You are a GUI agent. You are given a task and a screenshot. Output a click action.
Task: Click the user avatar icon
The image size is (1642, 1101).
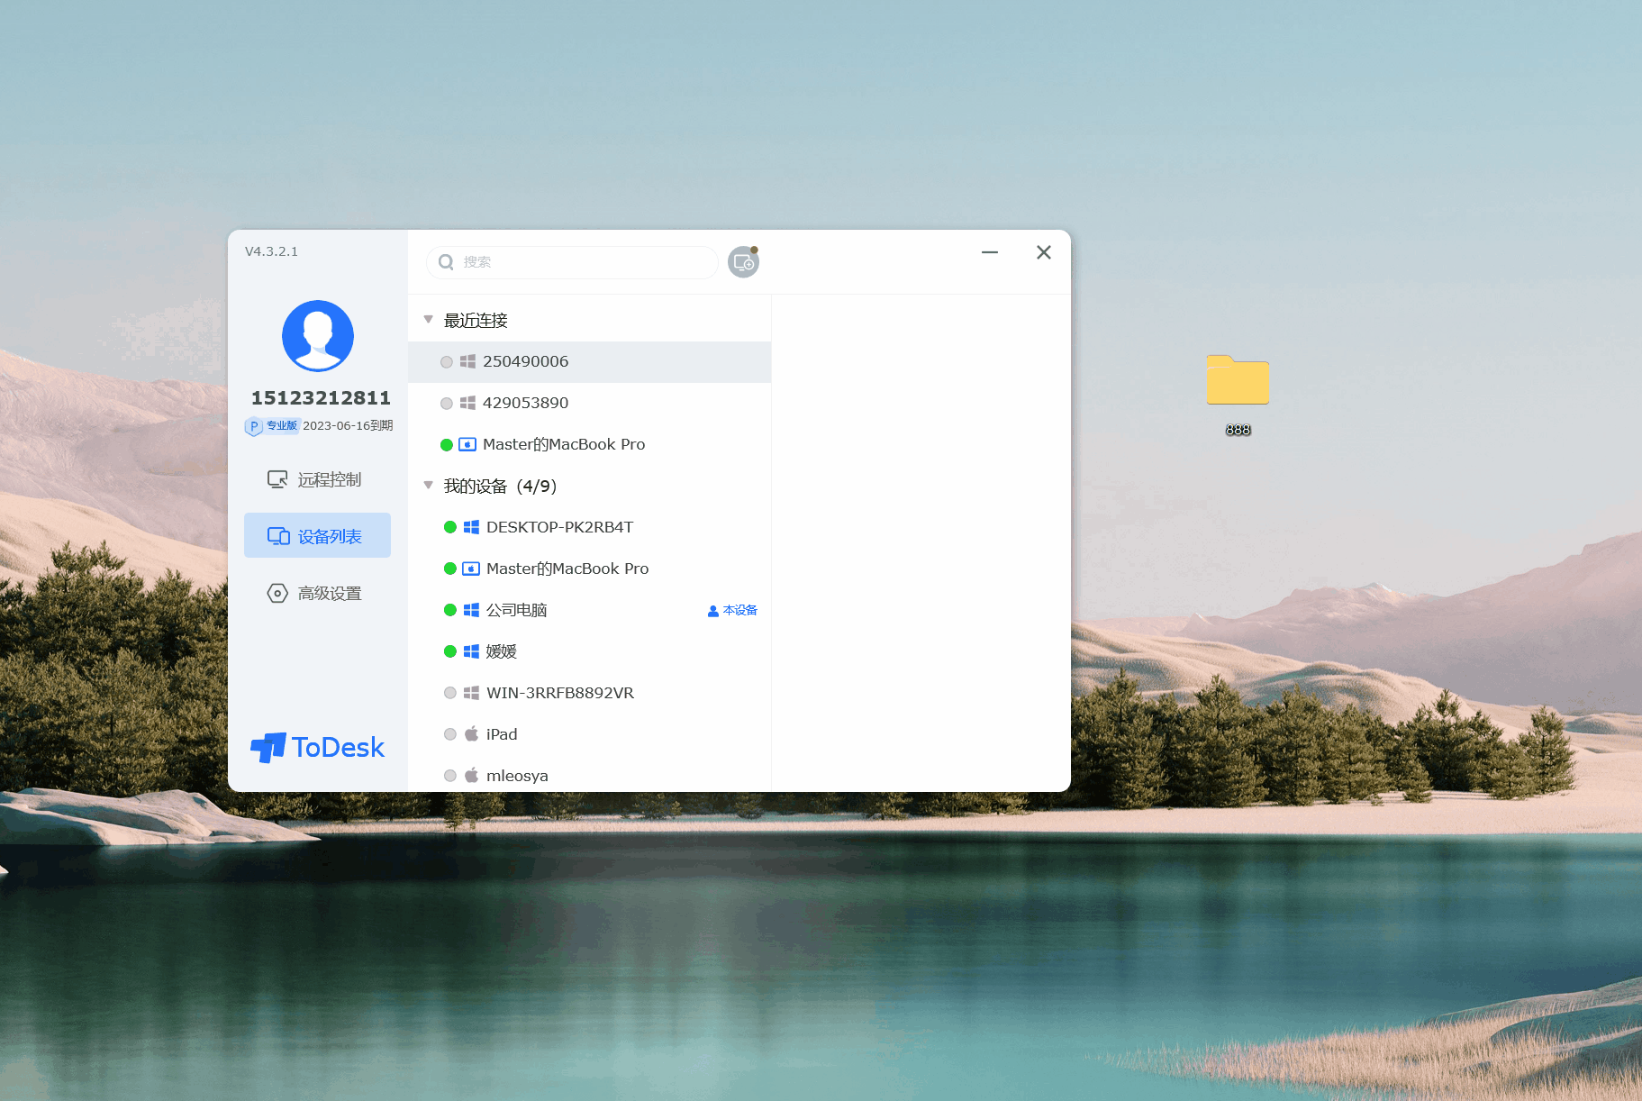tap(317, 335)
